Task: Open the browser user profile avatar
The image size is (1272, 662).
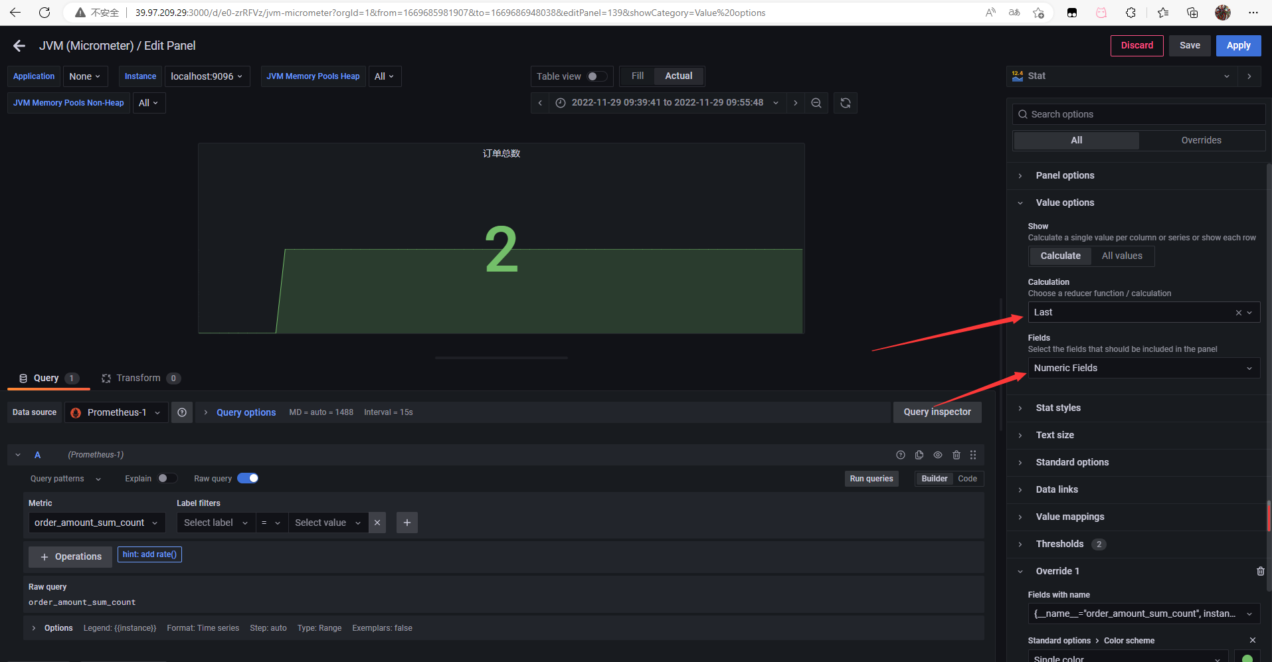Action: [x=1223, y=13]
